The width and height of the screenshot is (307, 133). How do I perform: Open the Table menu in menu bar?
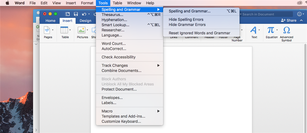click(118, 3)
